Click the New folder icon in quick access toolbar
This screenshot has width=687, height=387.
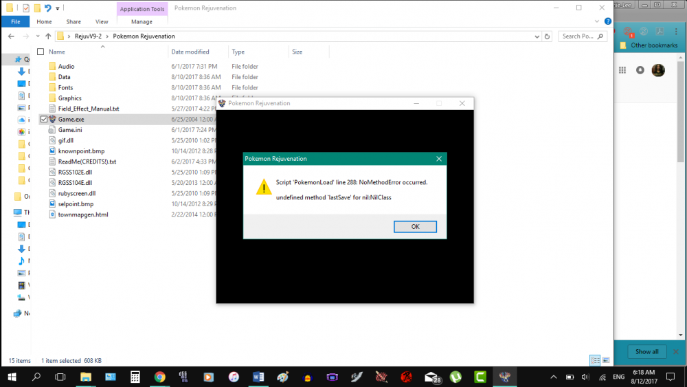coord(37,8)
